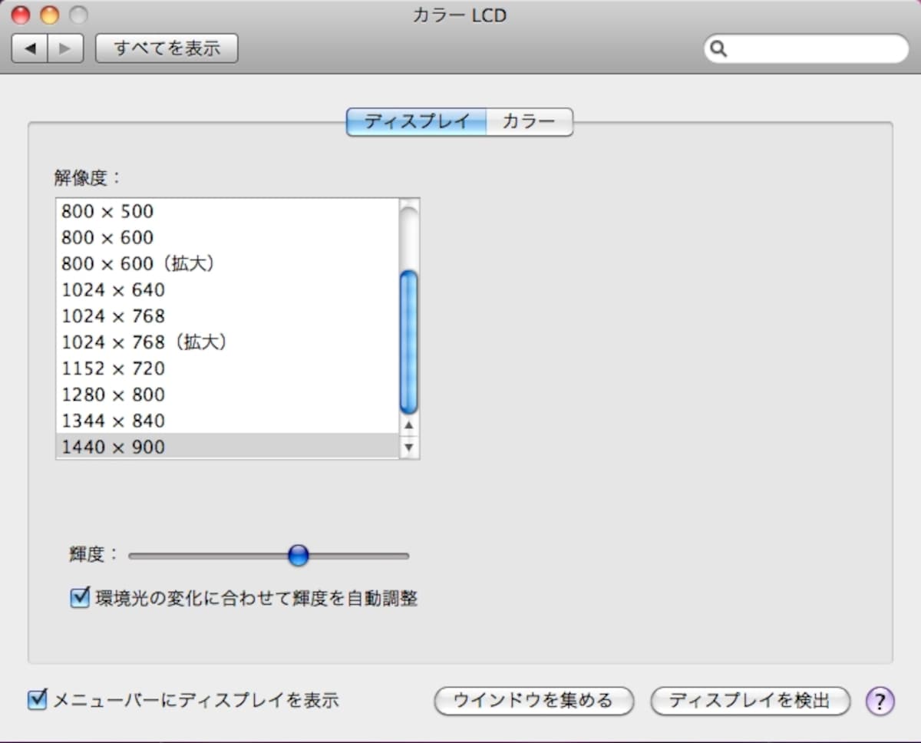This screenshot has height=743, width=921.
Task: Go forward with the right arrow button
Action: pos(65,48)
